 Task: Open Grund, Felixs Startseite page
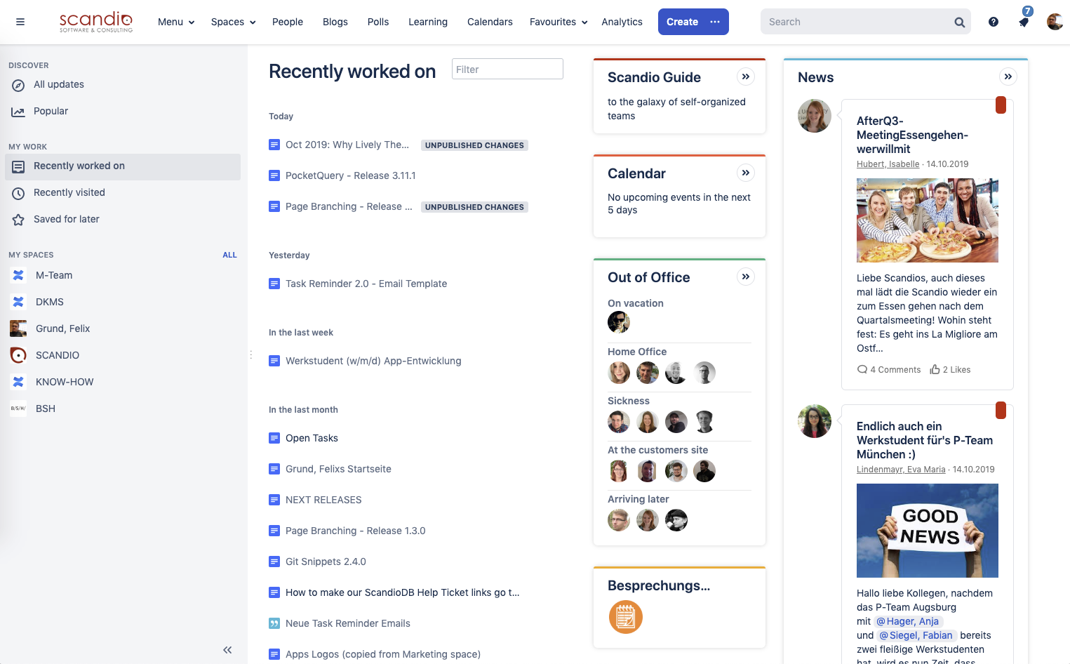[338, 469]
